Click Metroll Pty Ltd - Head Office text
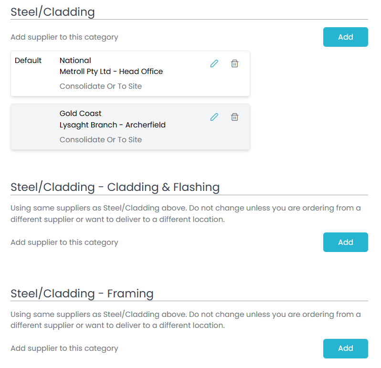Image resolution: width=381 pixels, height=368 pixels. pyautogui.click(x=111, y=72)
